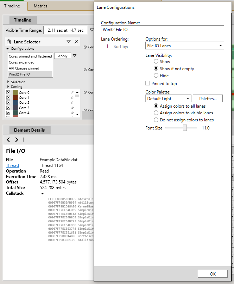Click the Core 2 blue color swatch
234x284 pixels.
tap(15, 103)
